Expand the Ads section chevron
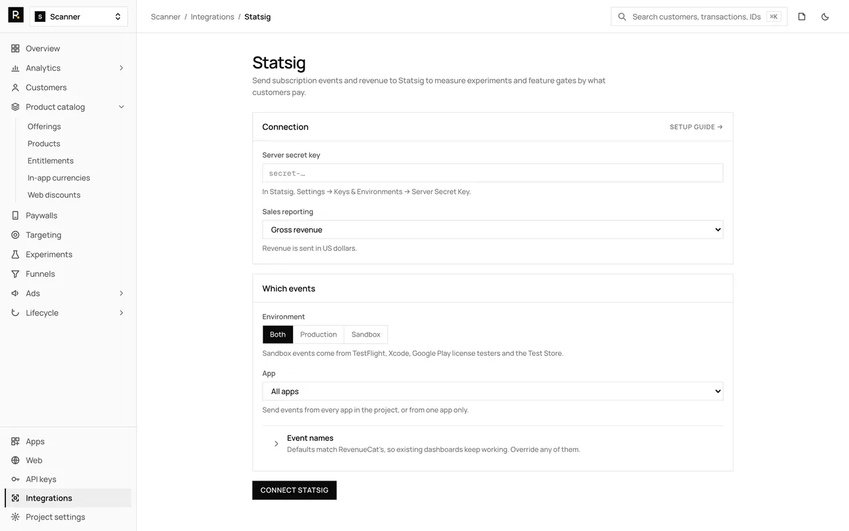 121,293
